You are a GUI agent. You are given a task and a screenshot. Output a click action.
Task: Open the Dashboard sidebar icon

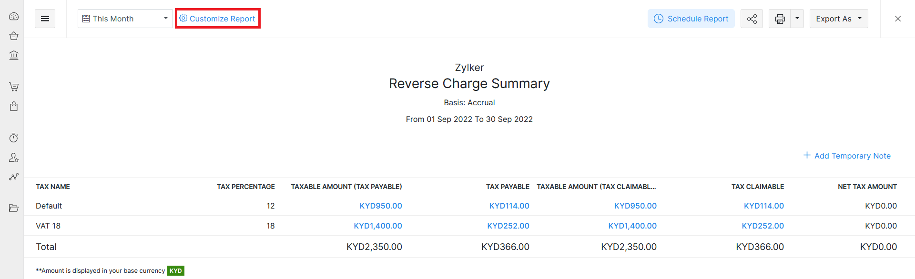14,16
